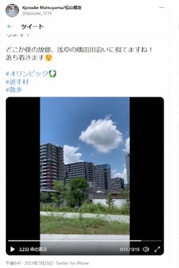Play the tweet video
Viewport: 179px width, 268px height.
[13, 249]
